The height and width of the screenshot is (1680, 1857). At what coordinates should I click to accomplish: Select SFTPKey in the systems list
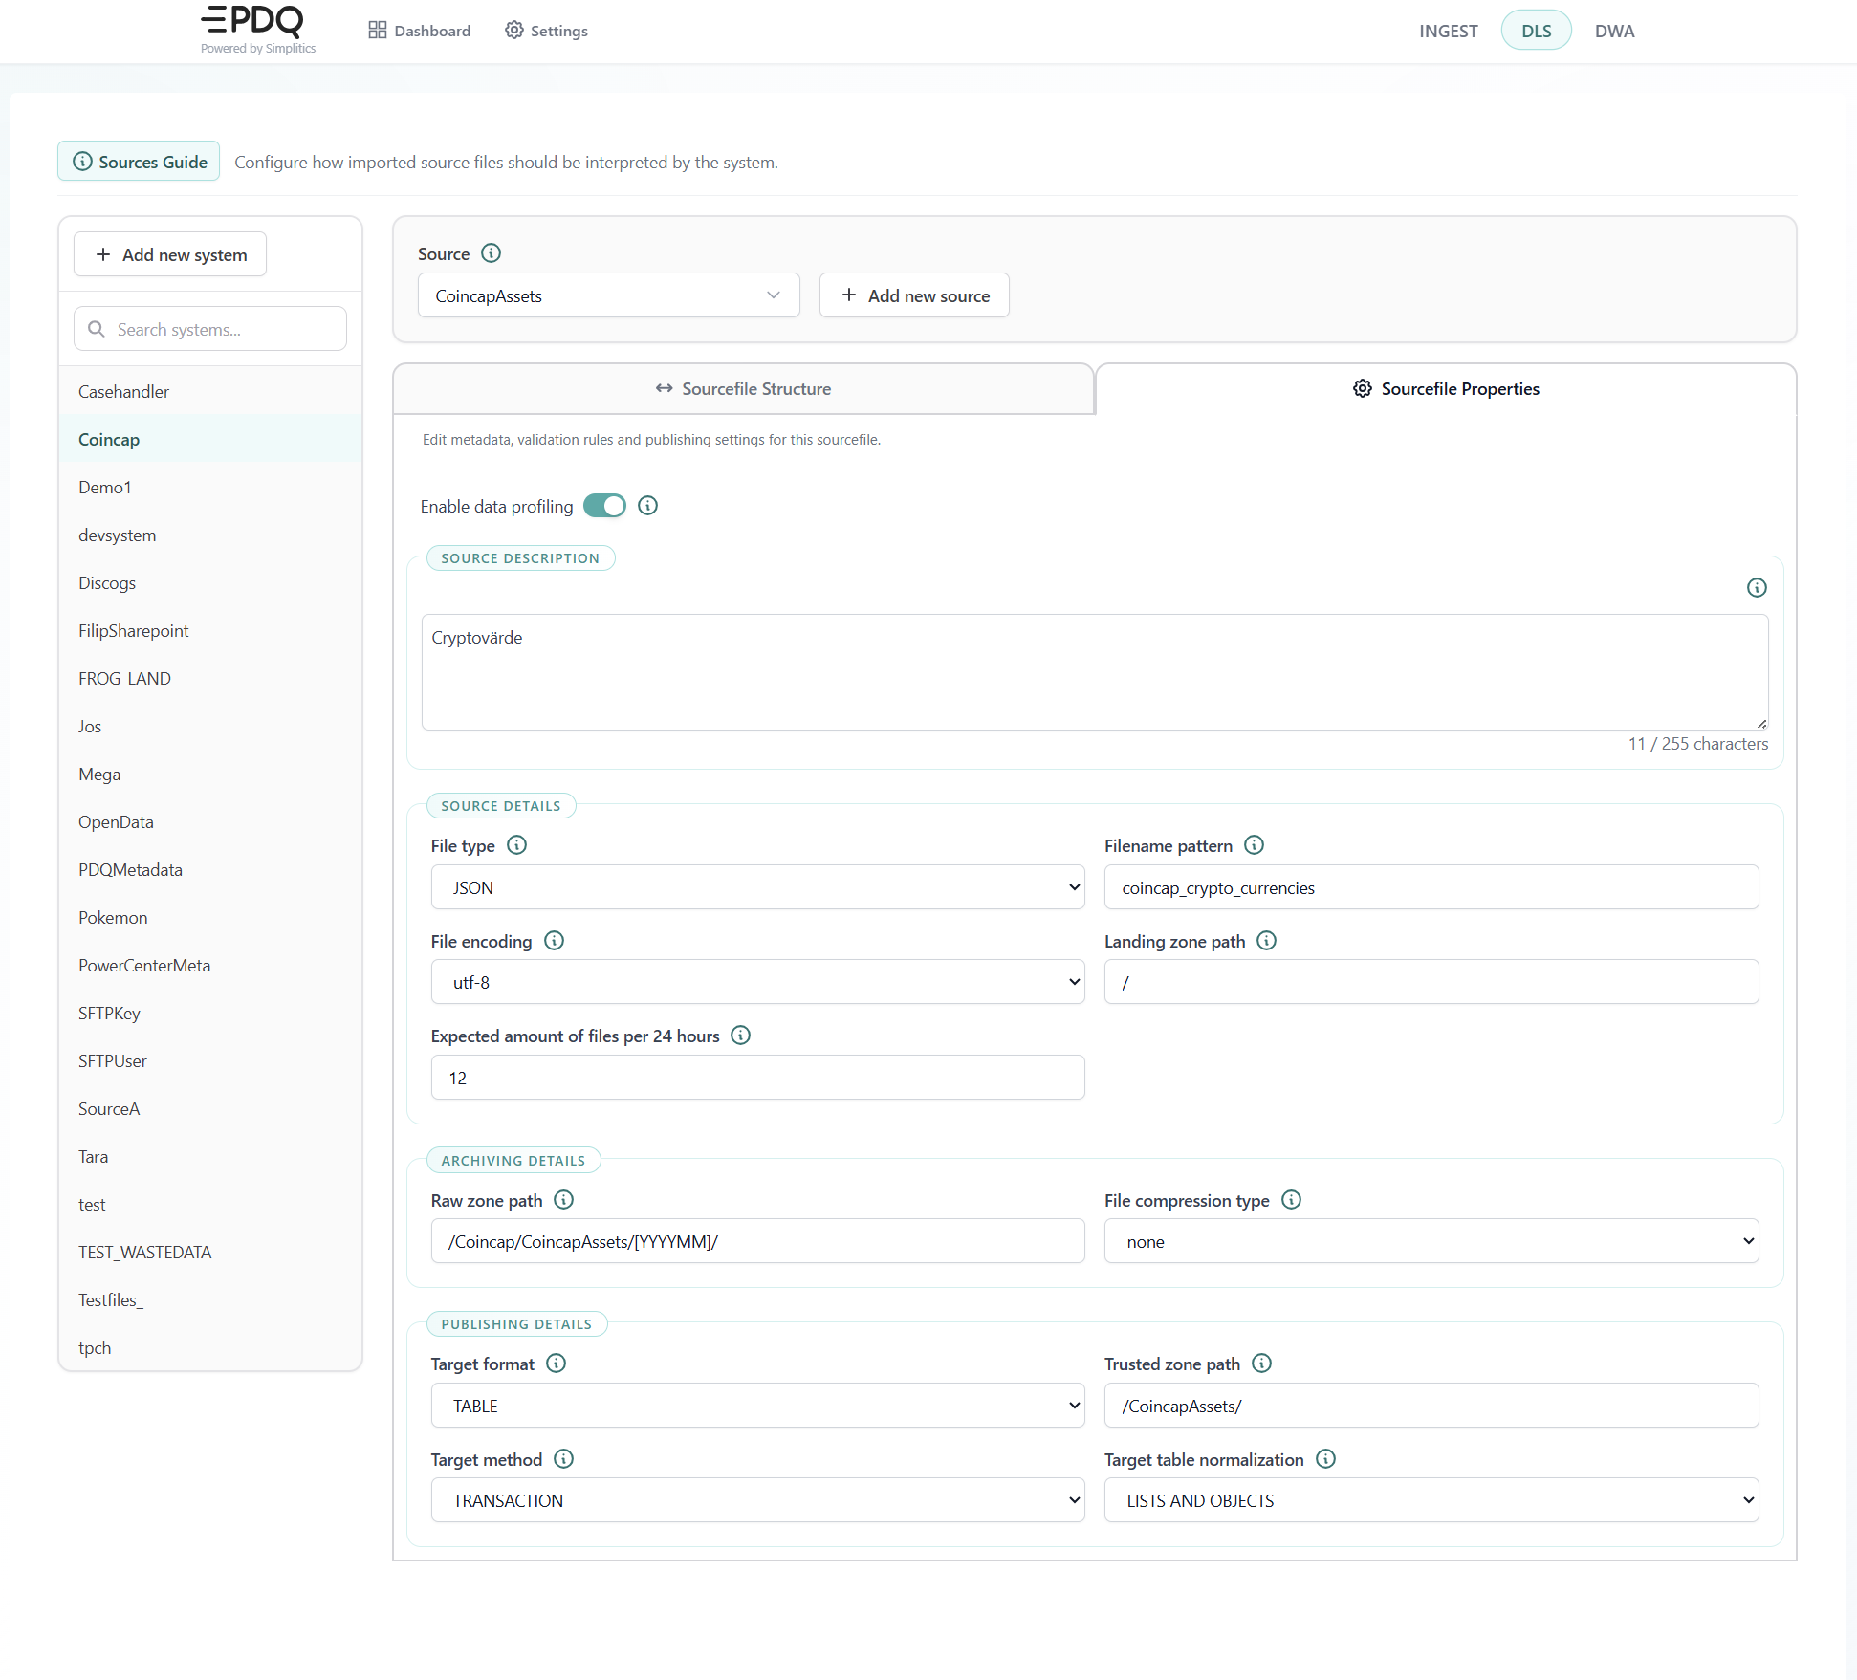tap(210, 1013)
